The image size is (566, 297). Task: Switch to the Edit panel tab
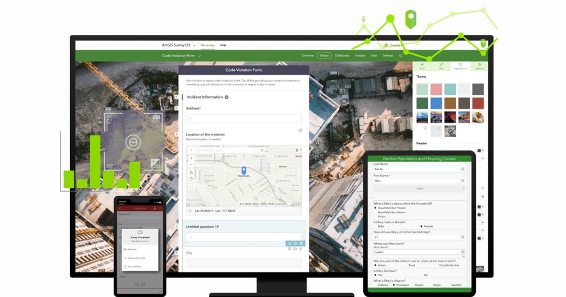point(441,66)
